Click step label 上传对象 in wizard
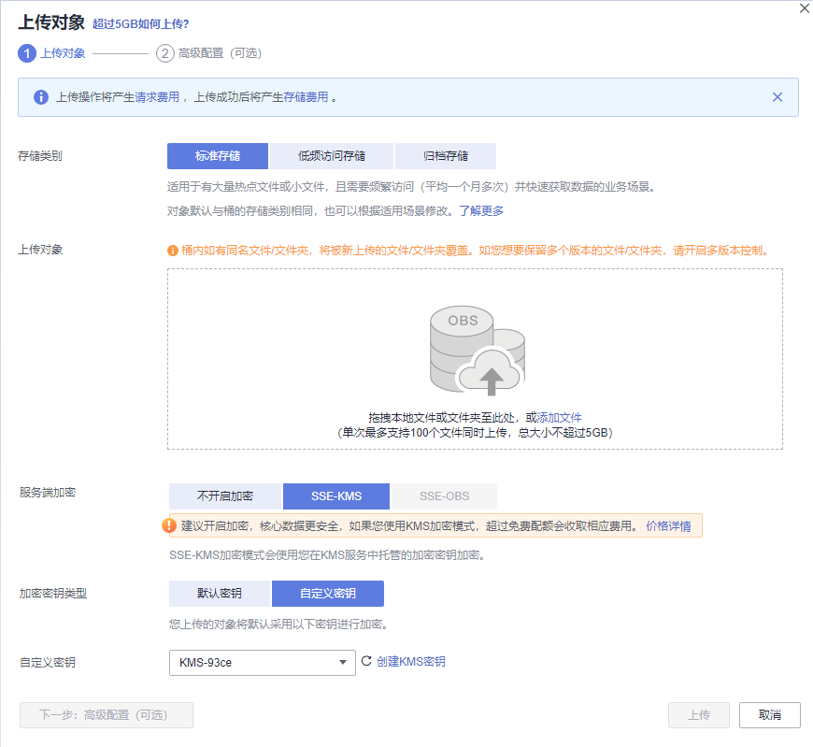This screenshot has height=747, width=813. (x=63, y=53)
